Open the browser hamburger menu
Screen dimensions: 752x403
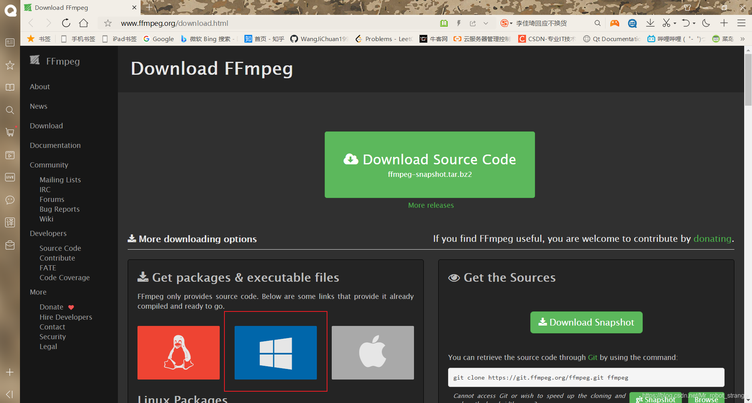point(741,23)
